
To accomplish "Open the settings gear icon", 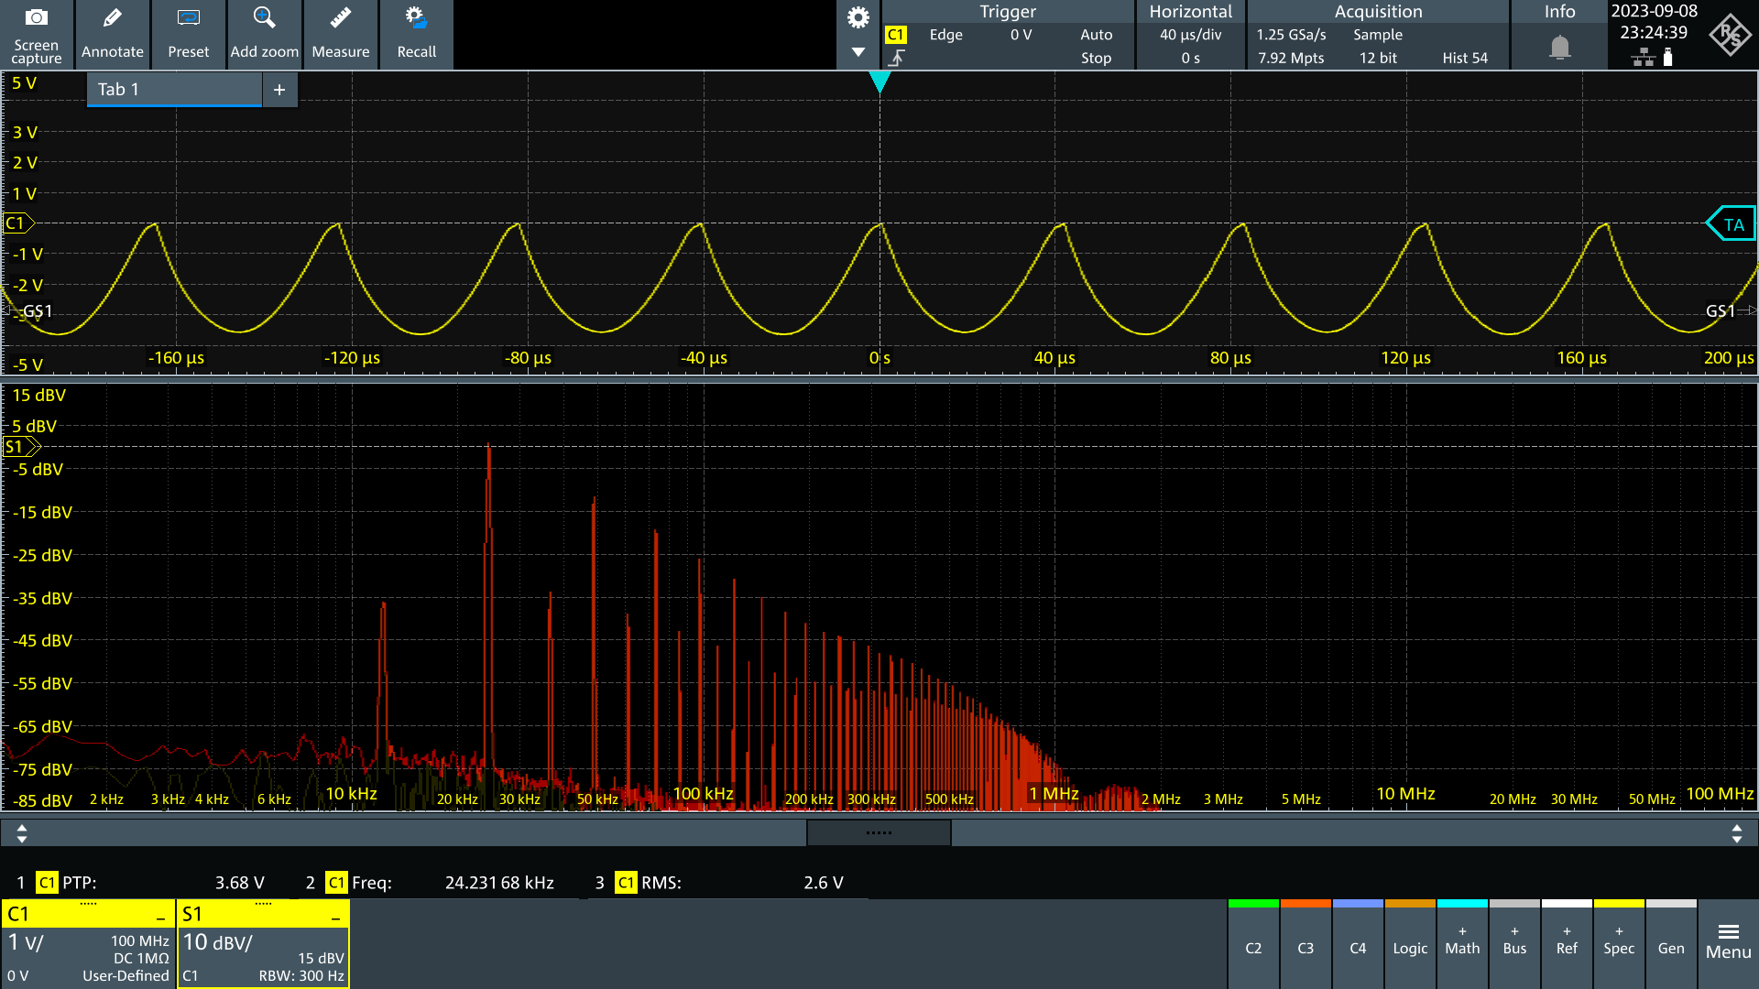I will tap(858, 17).
